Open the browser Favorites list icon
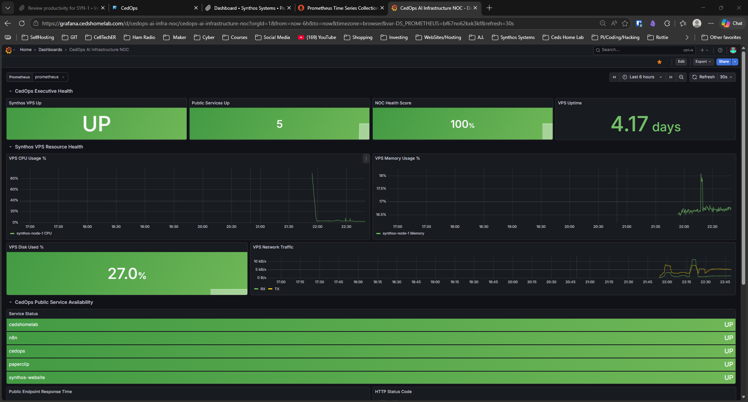The width and height of the screenshot is (748, 402). tap(683, 23)
